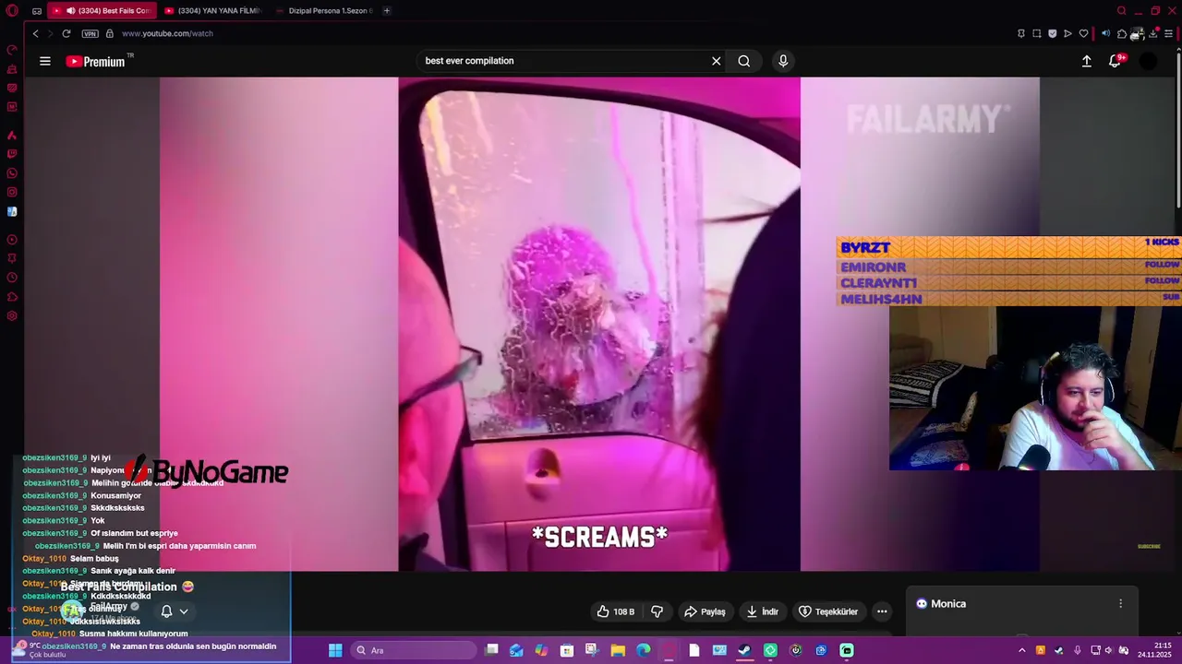The image size is (1182, 664).
Task: Open sidebar settings gear icon
Action: (12, 316)
